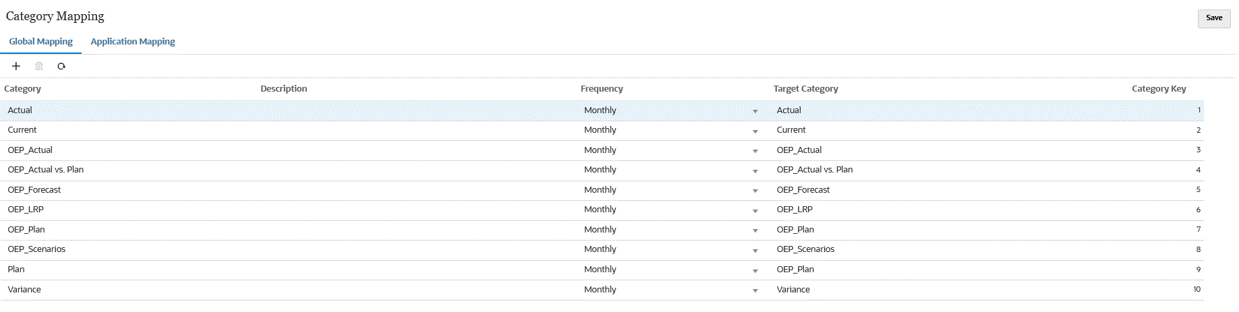Open Frequency dropdown for OEP_LRP row
This screenshot has height=312, width=1239.
pos(755,211)
